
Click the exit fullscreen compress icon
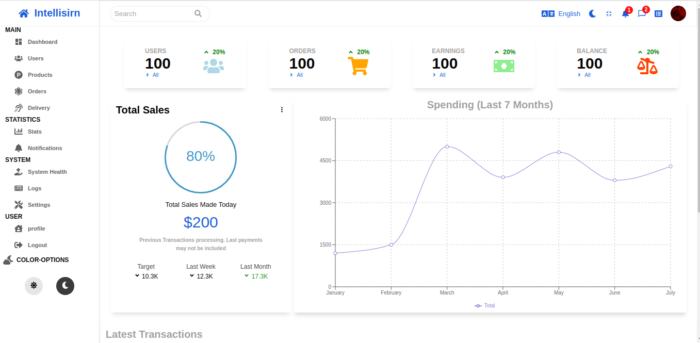609,14
